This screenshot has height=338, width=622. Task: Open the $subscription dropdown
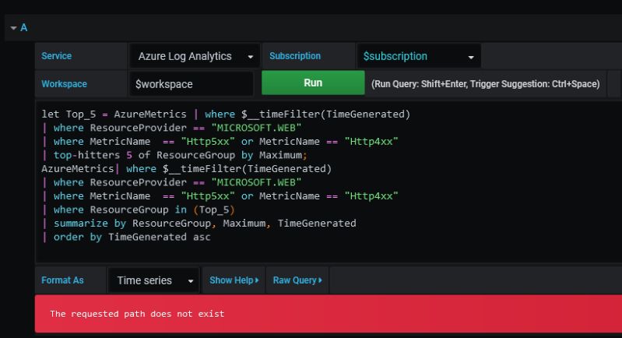(x=419, y=56)
